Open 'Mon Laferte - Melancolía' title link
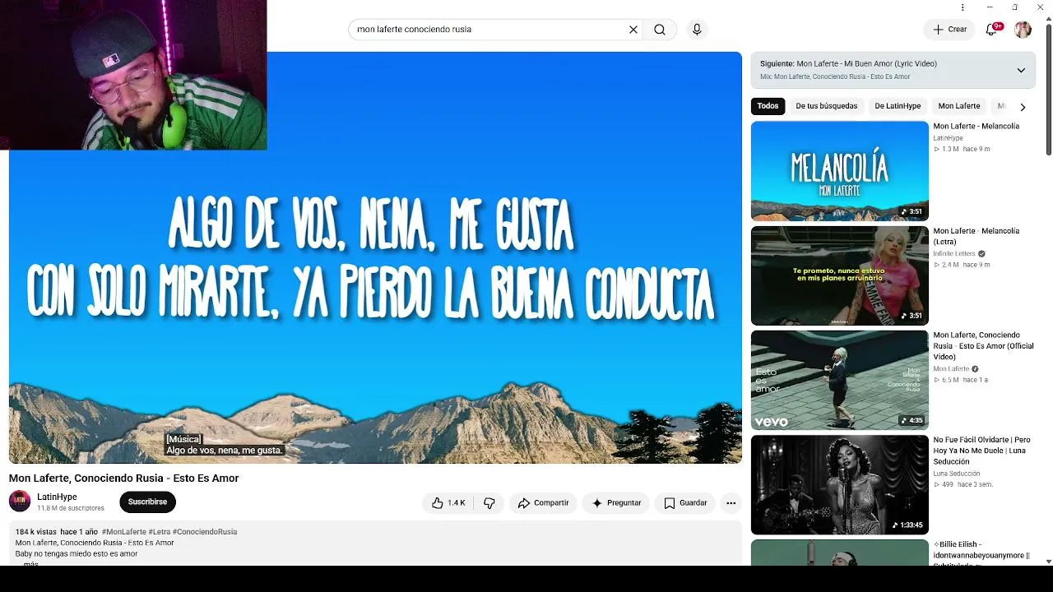 tap(976, 127)
